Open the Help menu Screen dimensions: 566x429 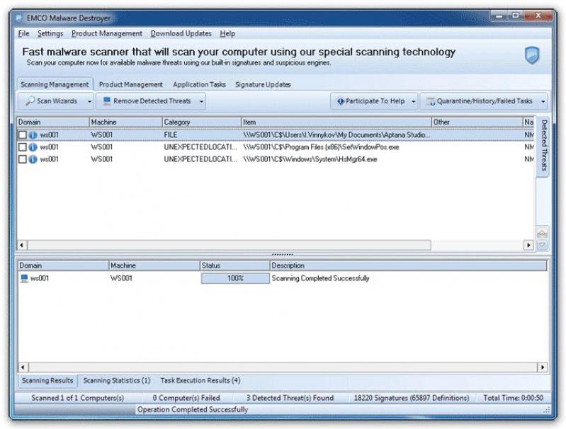pyautogui.click(x=227, y=33)
